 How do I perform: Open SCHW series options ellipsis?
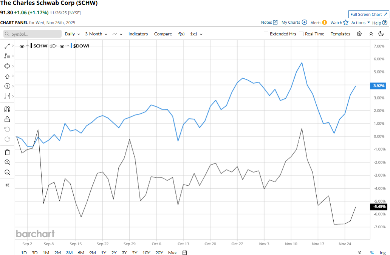point(27,45)
